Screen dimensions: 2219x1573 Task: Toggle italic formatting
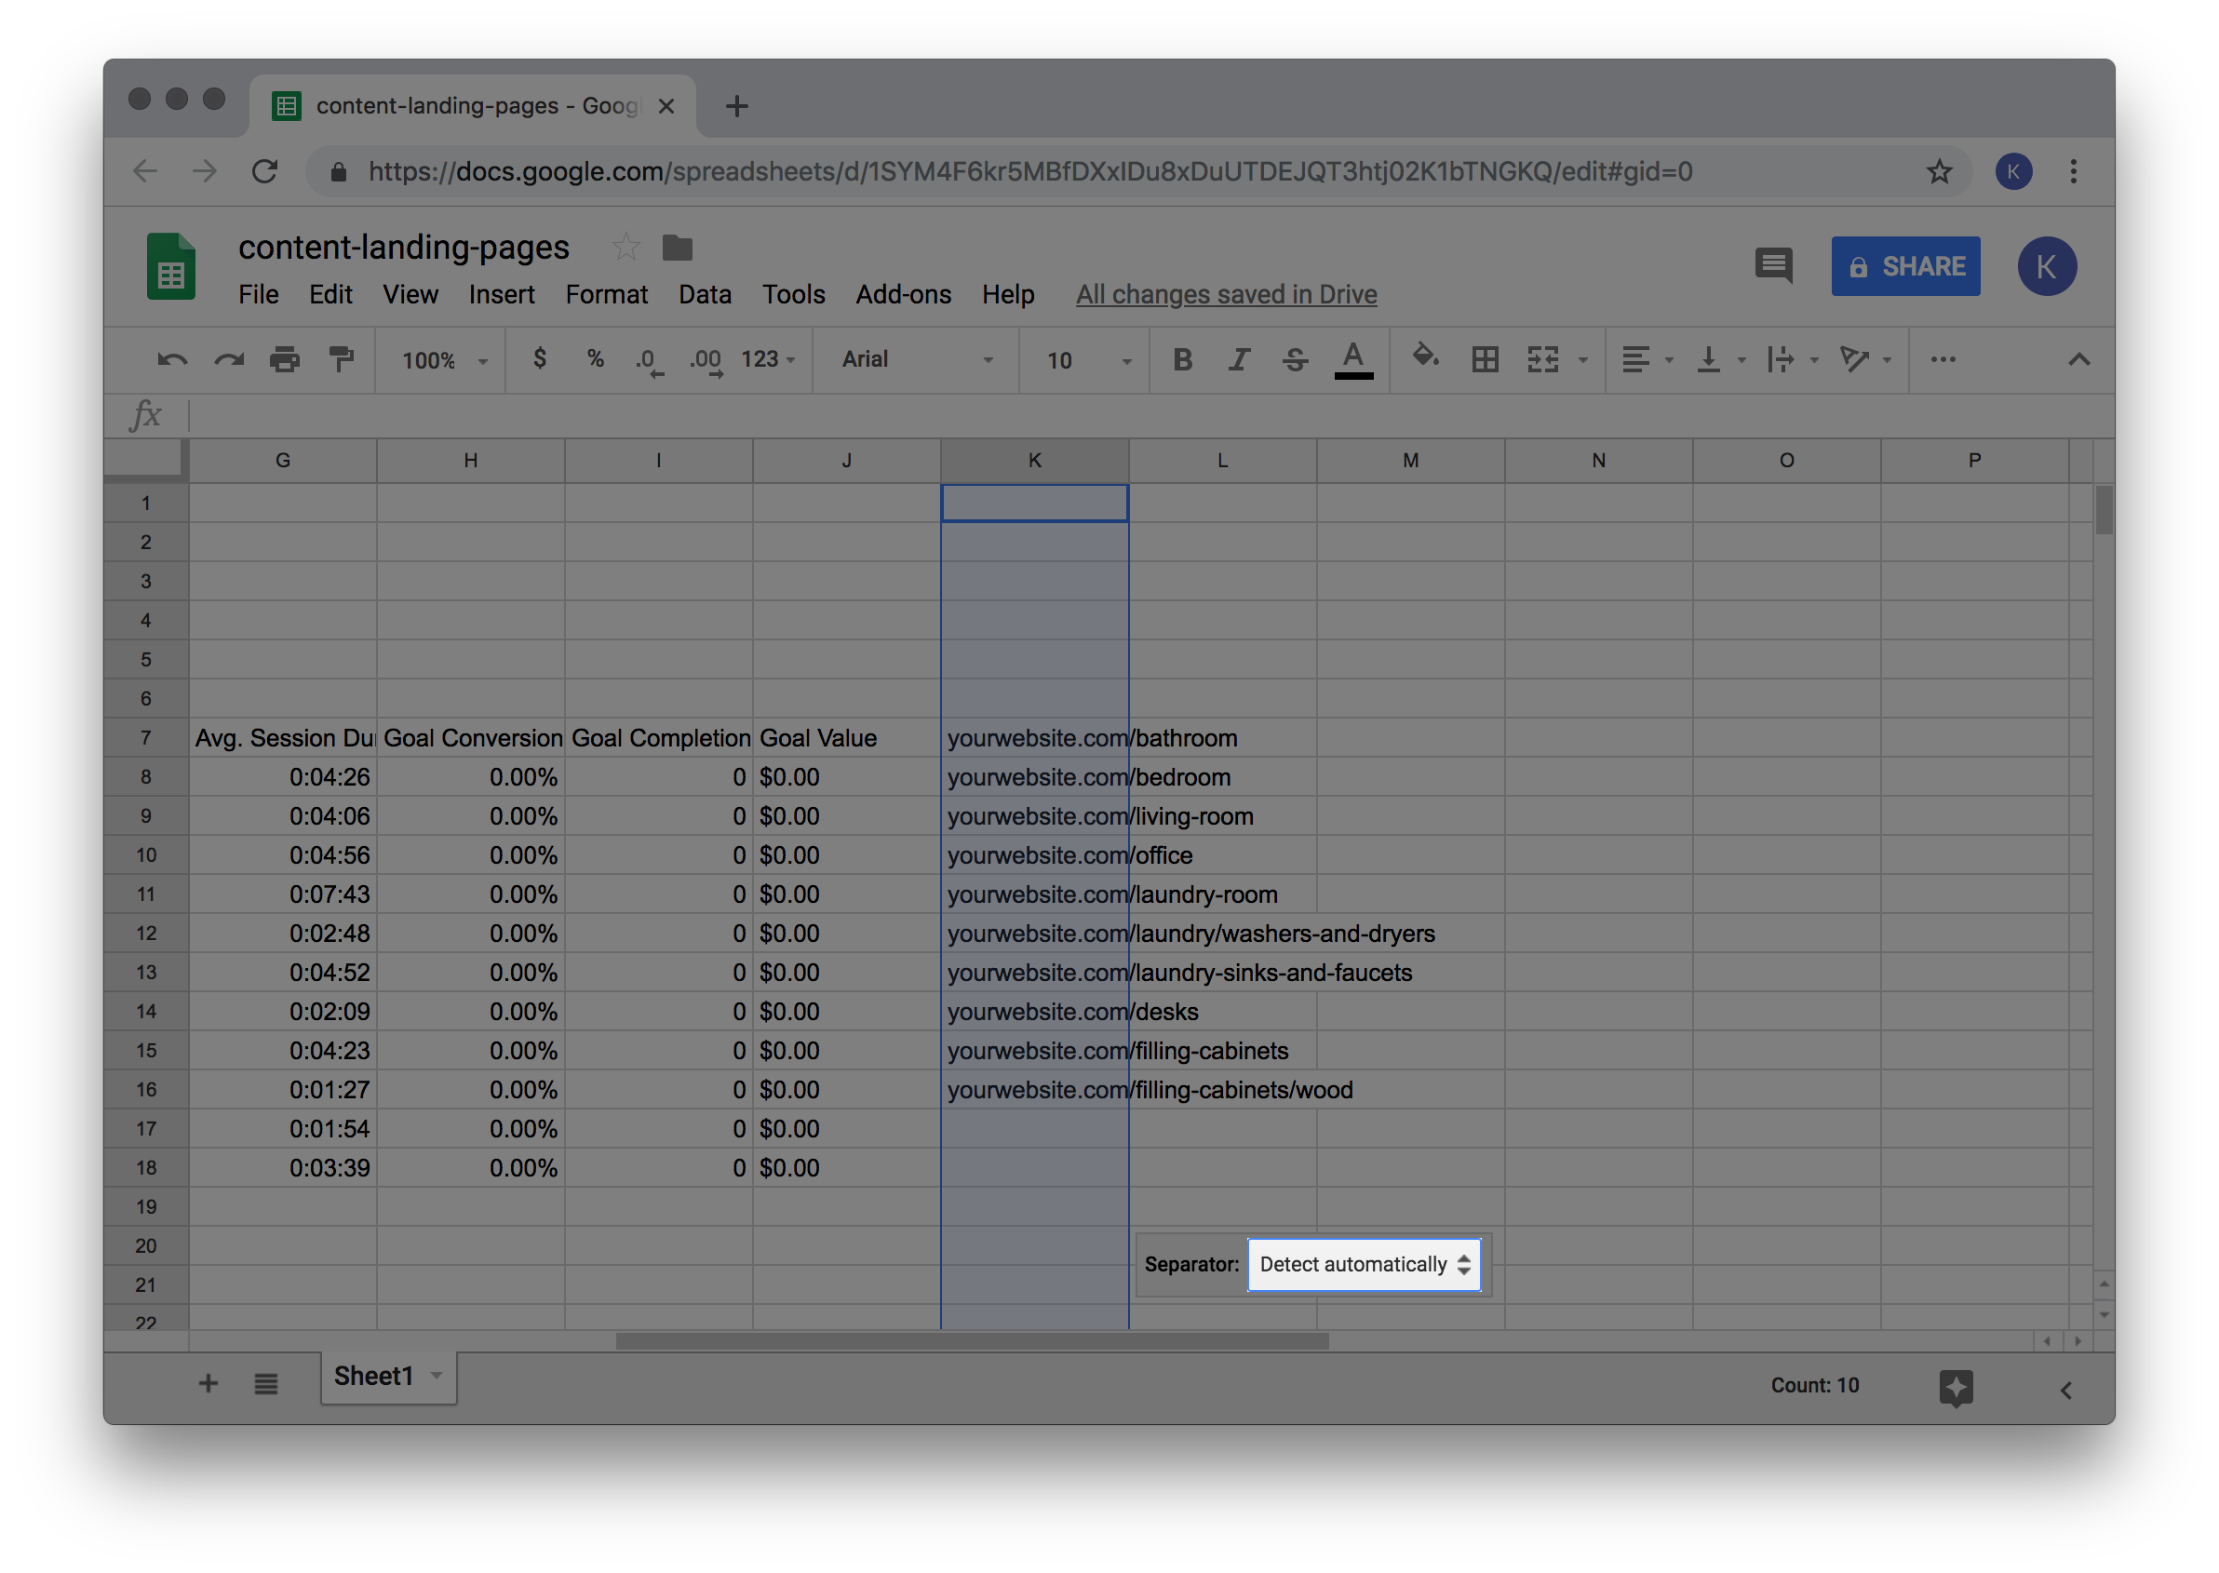click(x=1239, y=360)
